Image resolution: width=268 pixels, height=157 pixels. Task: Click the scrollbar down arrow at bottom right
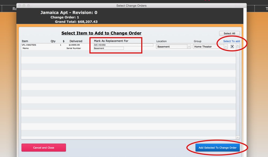pos(237,137)
